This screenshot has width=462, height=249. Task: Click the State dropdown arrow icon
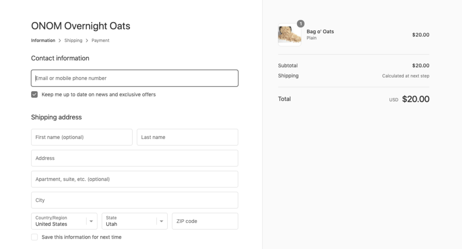pyautogui.click(x=162, y=221)
